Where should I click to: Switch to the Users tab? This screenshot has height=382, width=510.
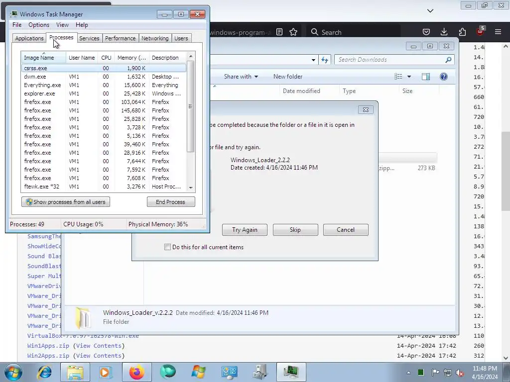181,38
